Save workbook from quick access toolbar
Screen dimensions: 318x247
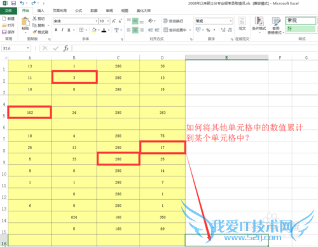tap(13, 3)
